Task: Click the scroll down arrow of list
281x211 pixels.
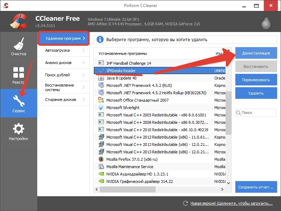Action: point(229,183)
